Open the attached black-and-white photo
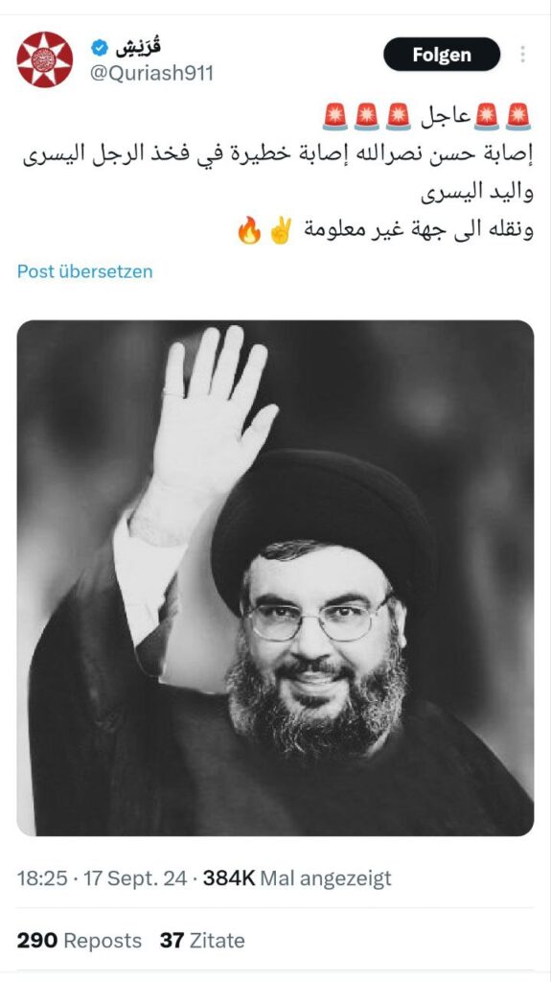The width and height of the screenshot is (551, 982). tap(276, 577)
